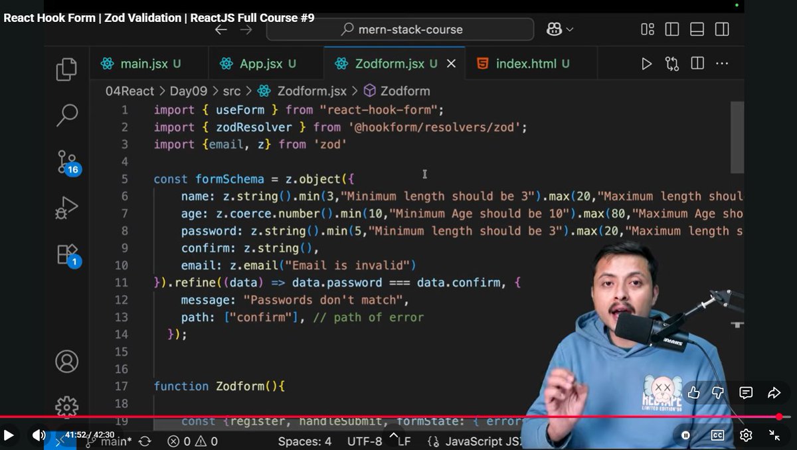The height and width of the screenshot is (450, 797).
Task: Open the Explorer icon in the activity bar
Action: tap(66, 70)
